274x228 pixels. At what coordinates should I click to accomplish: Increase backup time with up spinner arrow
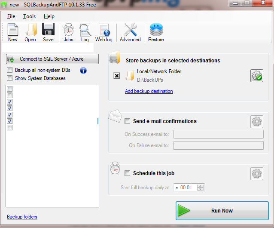200,186
